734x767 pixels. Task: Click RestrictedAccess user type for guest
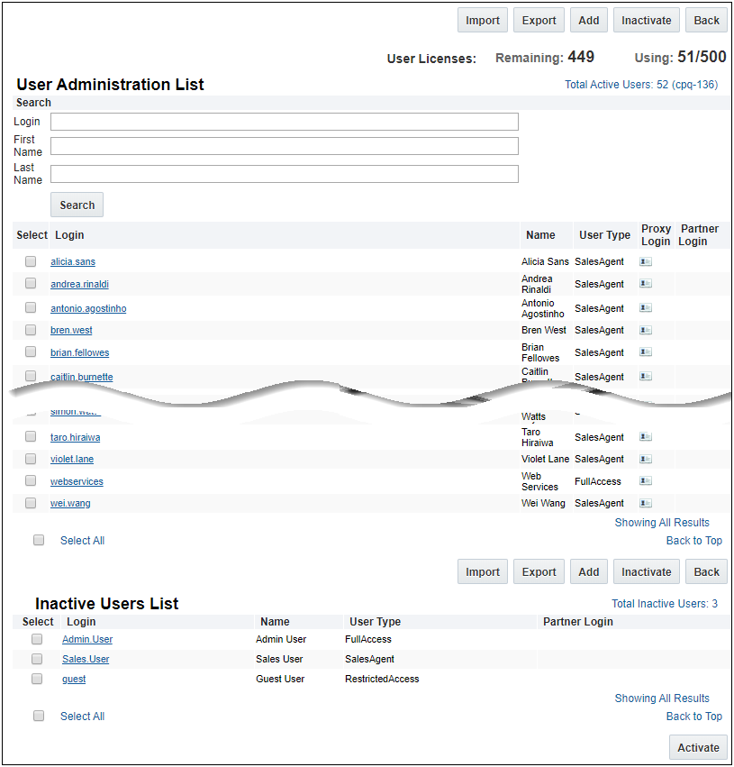382,679
